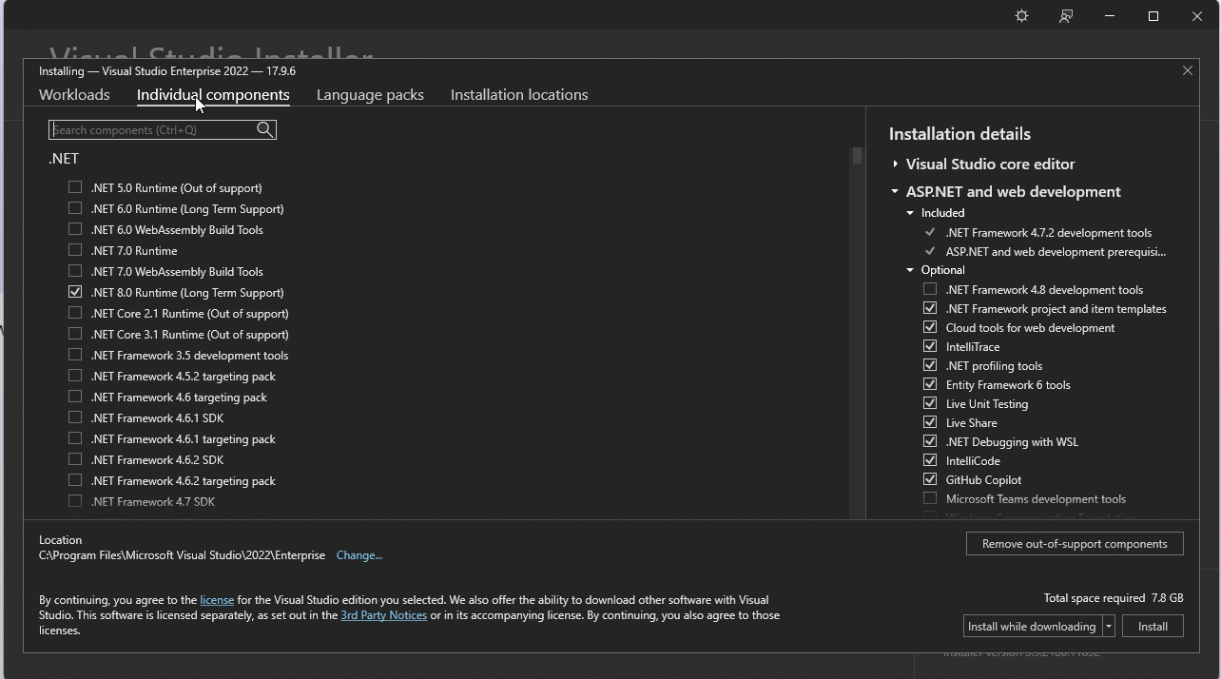
Task: Open Install while downloading dropdown arrow
Action: click(x=1109, y=626)
